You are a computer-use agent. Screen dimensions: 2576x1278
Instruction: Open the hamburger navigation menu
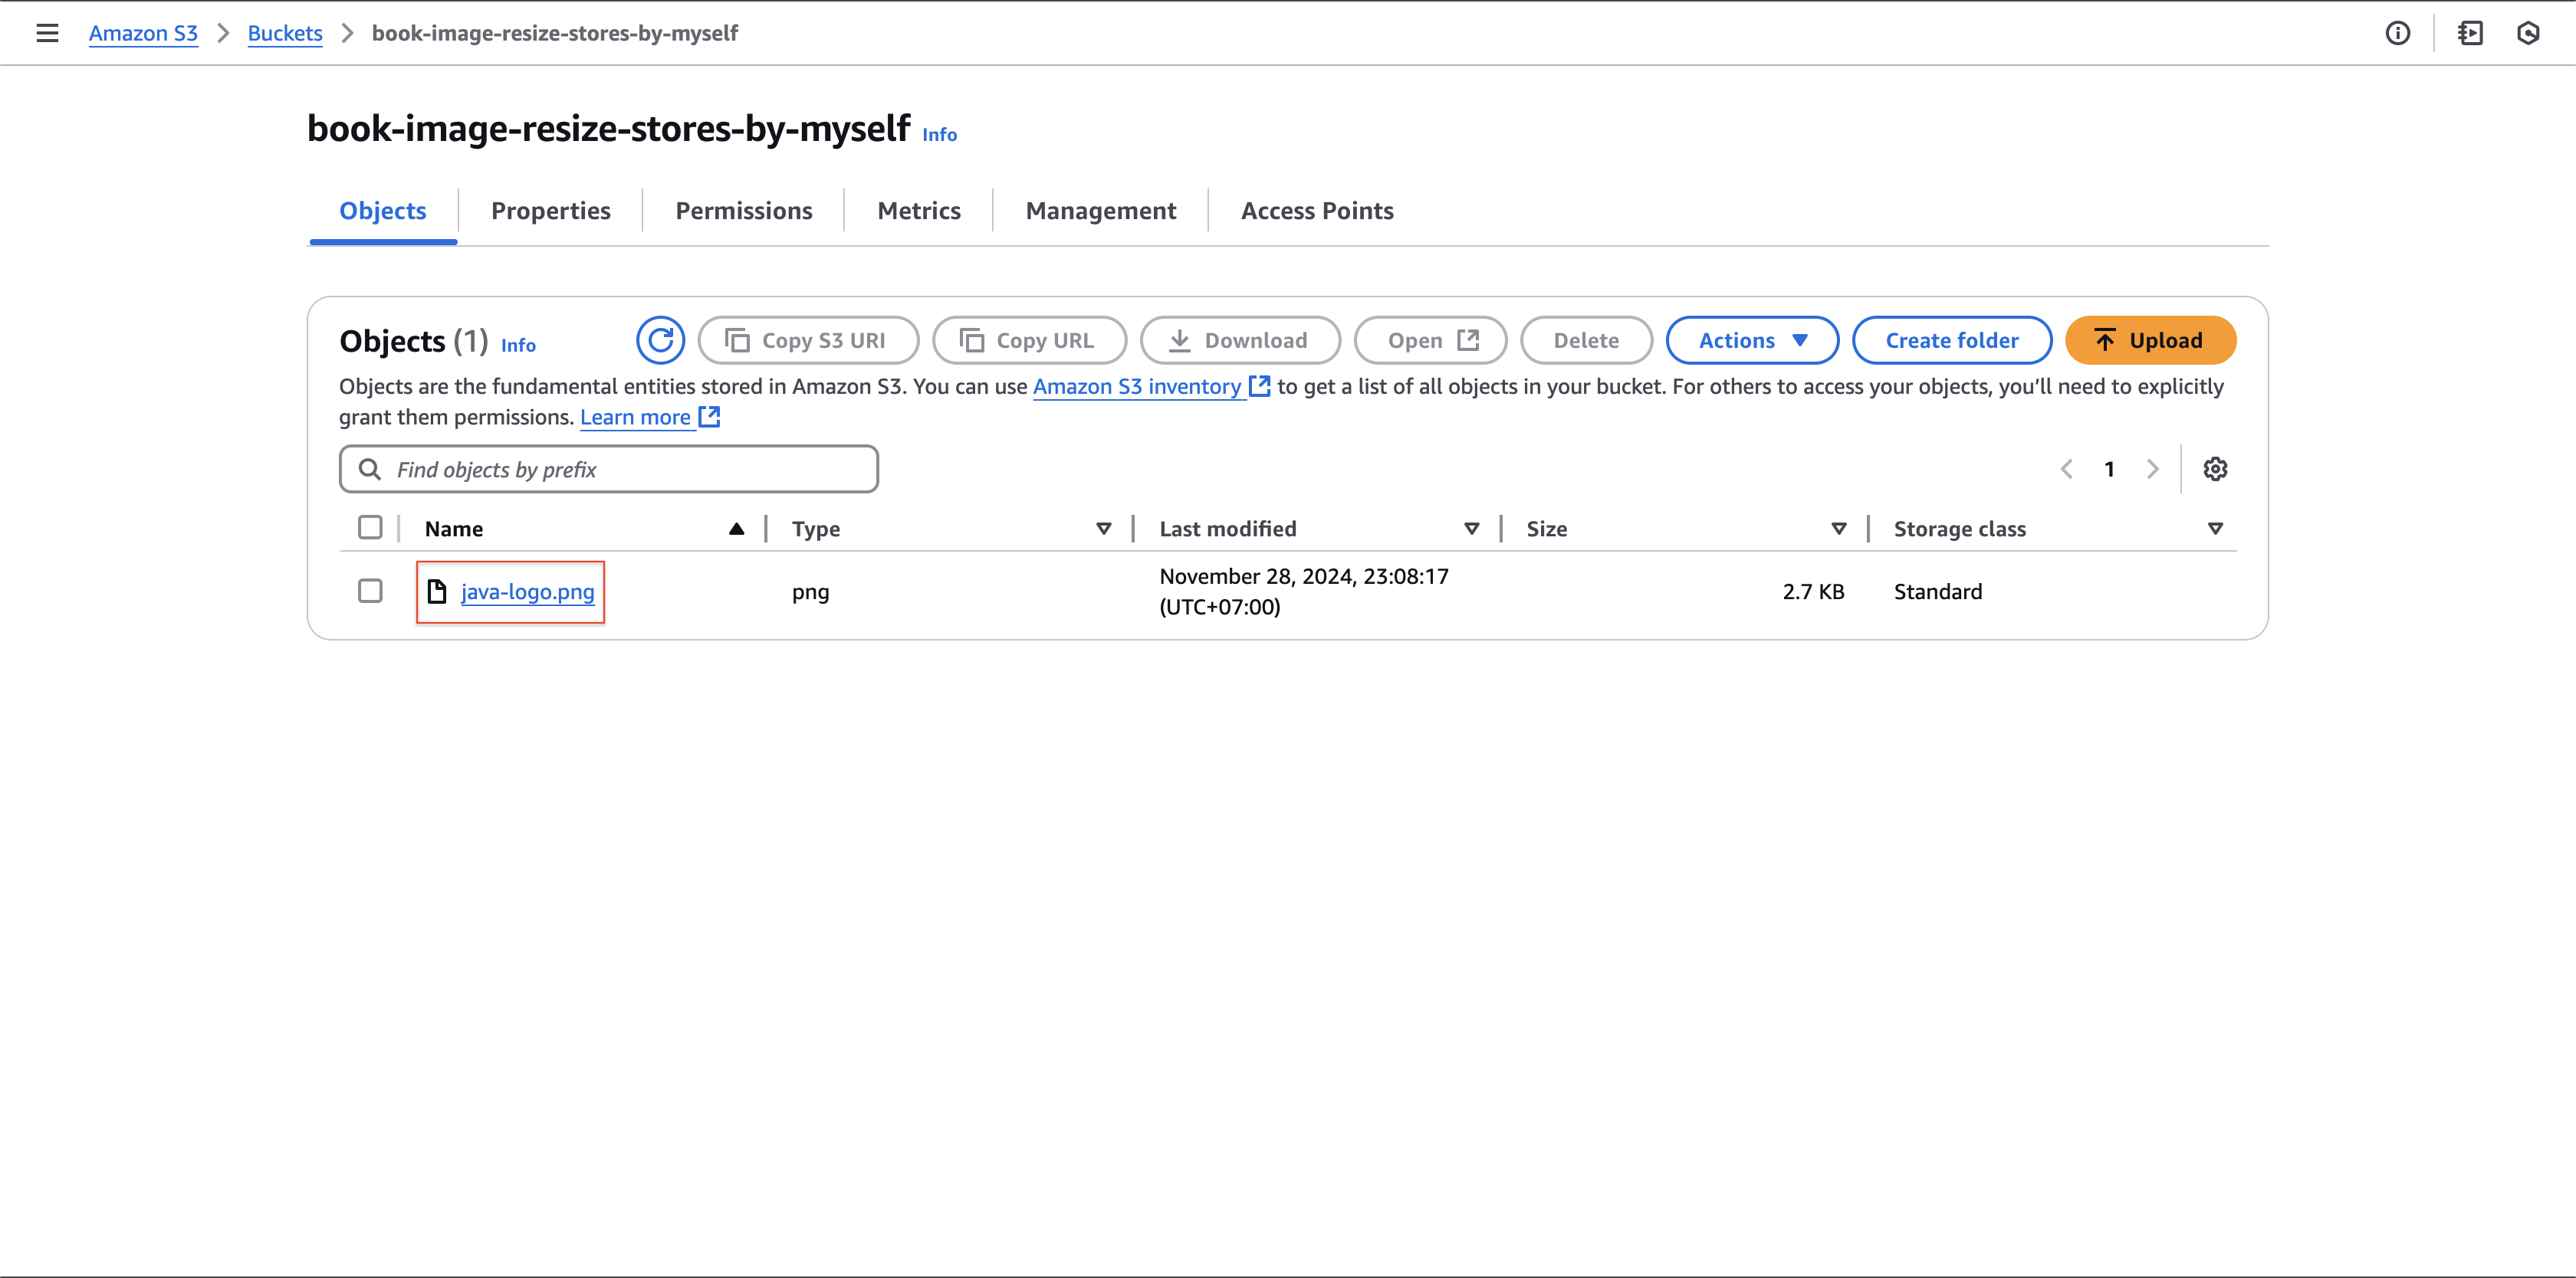tap(47, 33)
